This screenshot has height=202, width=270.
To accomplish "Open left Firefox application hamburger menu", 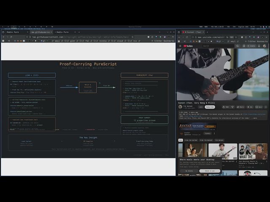I will (x=173, y=37).
